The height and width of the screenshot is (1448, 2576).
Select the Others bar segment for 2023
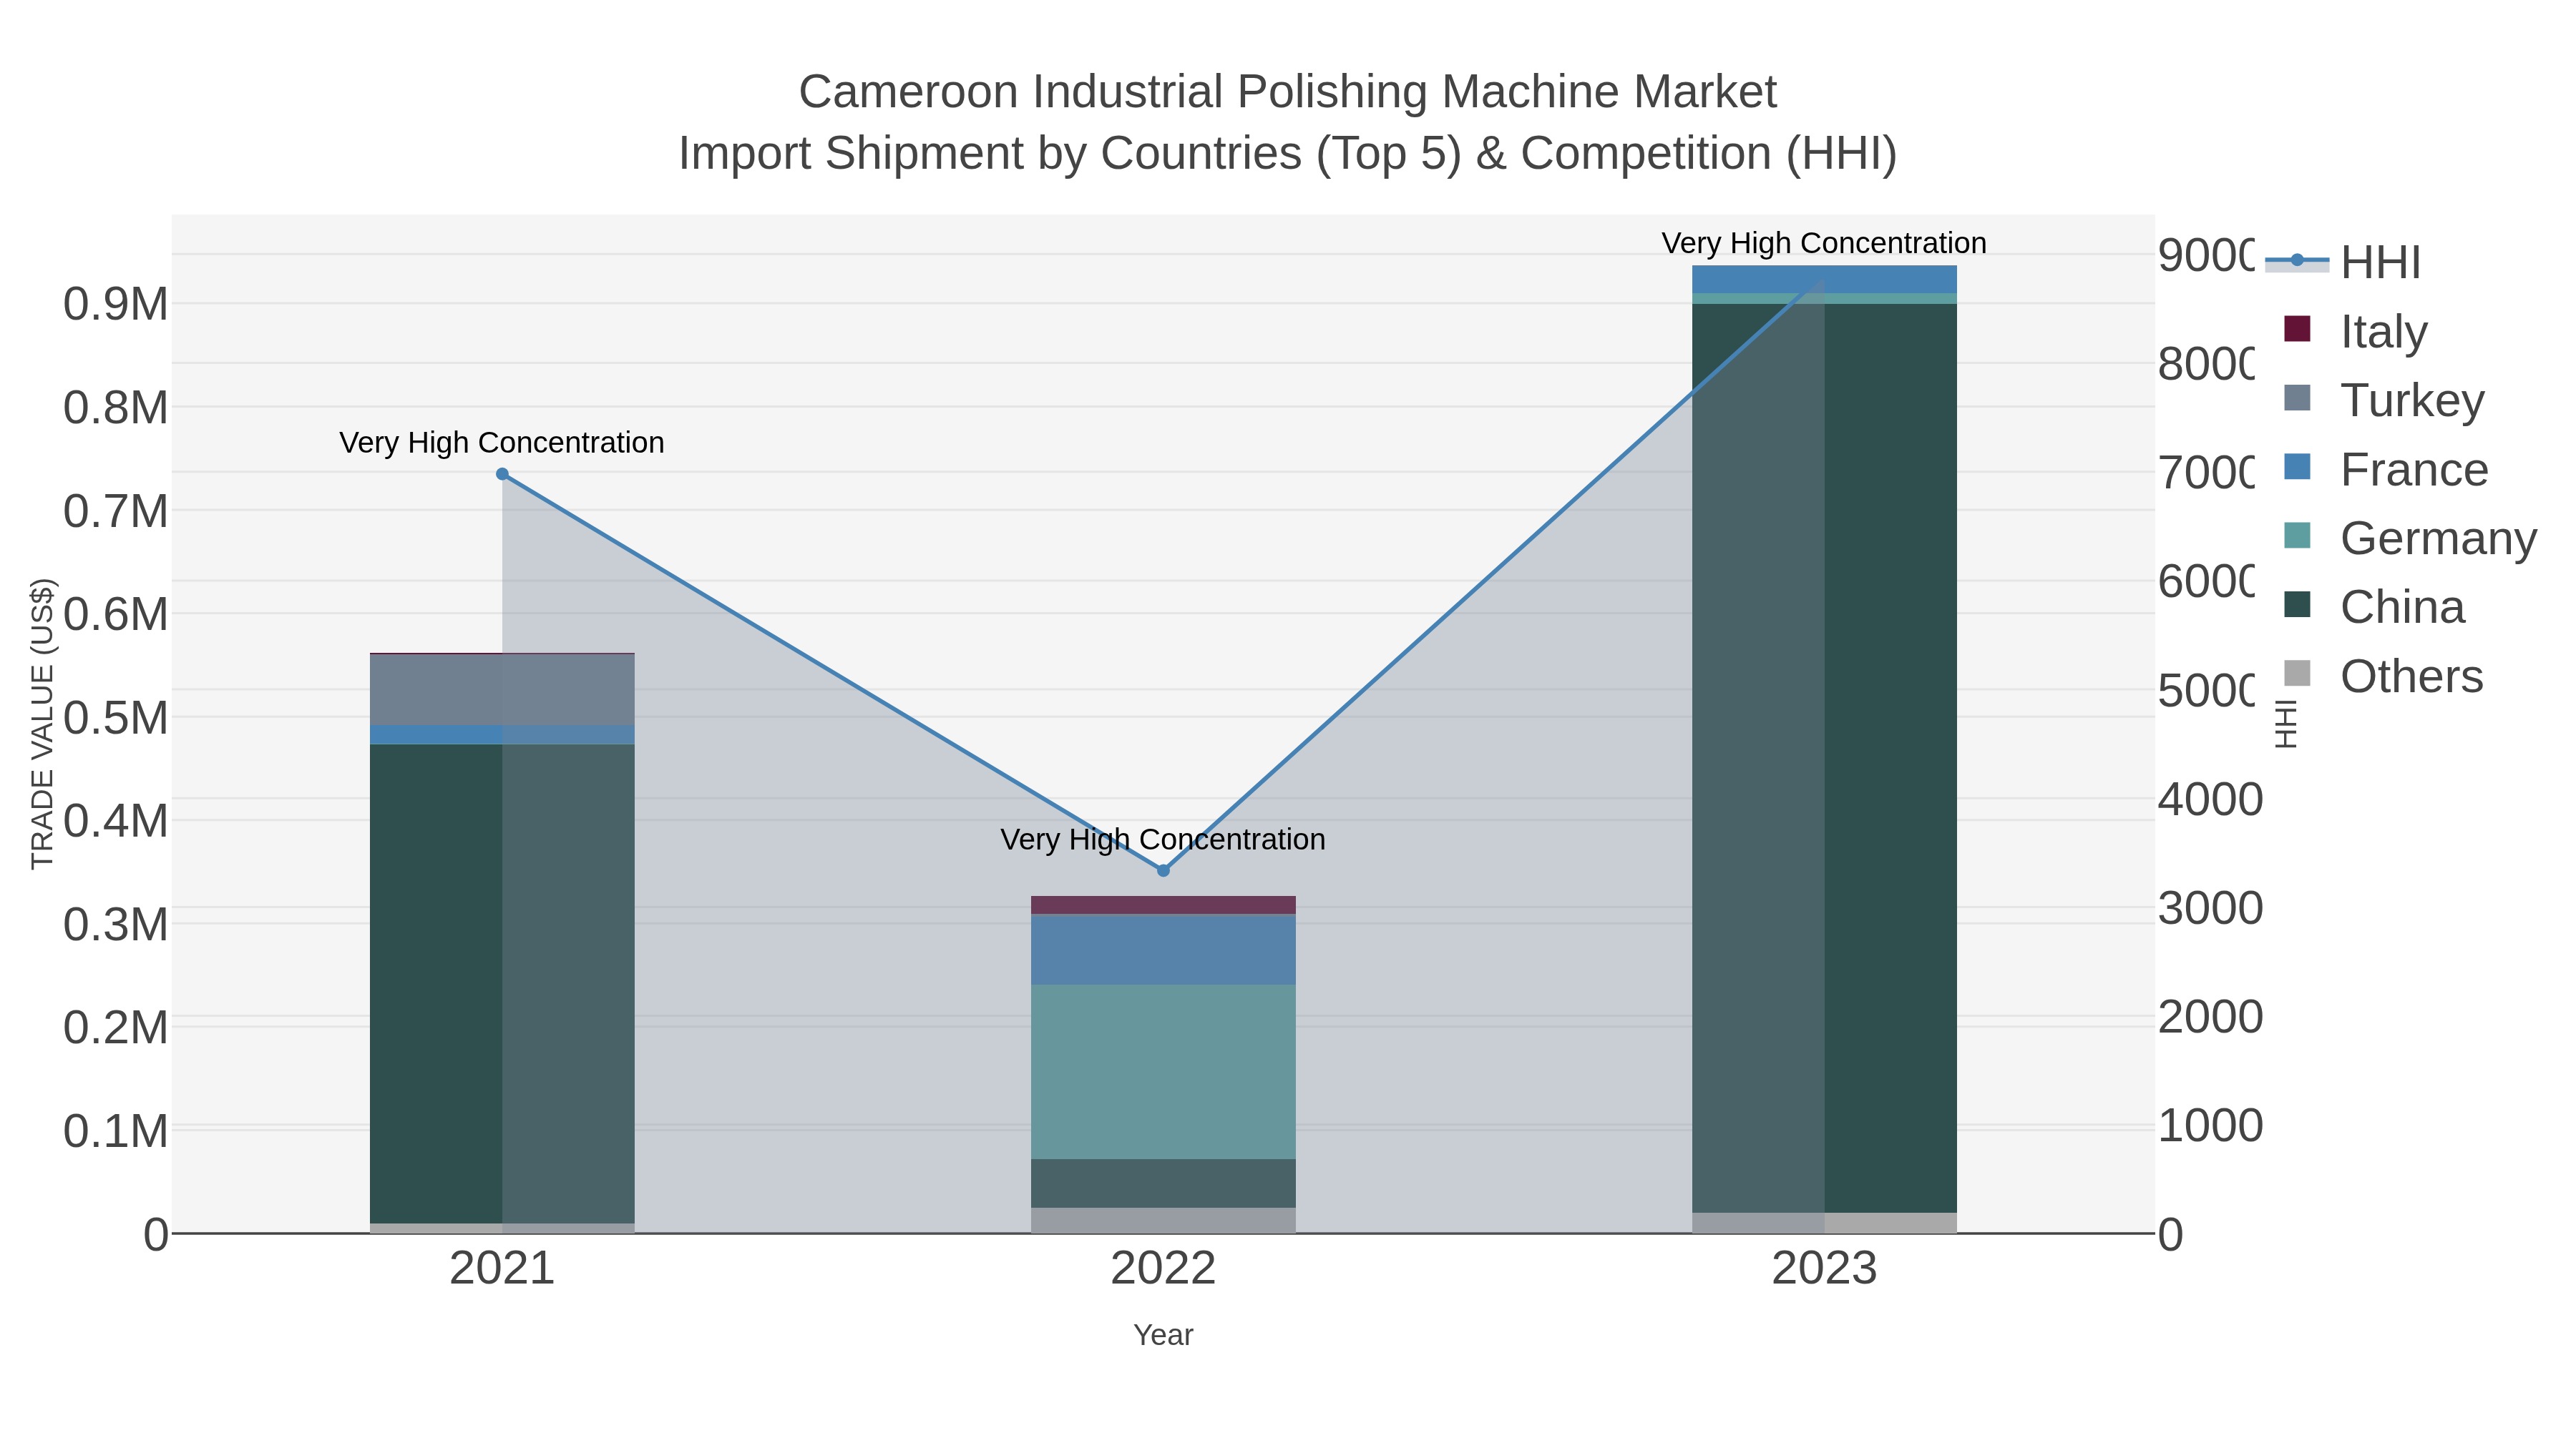coord(1824,1222)
